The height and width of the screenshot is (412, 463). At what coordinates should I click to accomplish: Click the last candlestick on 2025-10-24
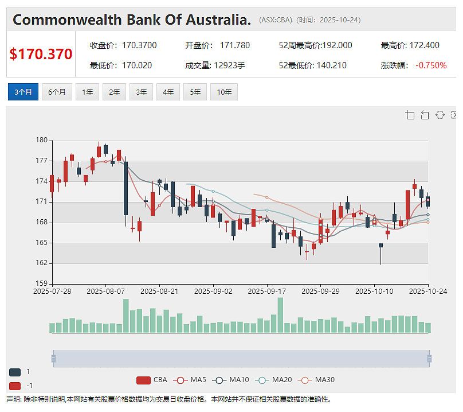(x=428, y=201)
